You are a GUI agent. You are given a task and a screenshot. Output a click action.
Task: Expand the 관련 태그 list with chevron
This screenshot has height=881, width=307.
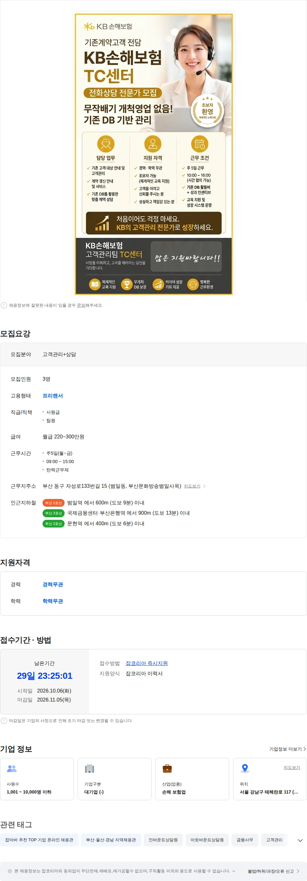click(300, 840)
